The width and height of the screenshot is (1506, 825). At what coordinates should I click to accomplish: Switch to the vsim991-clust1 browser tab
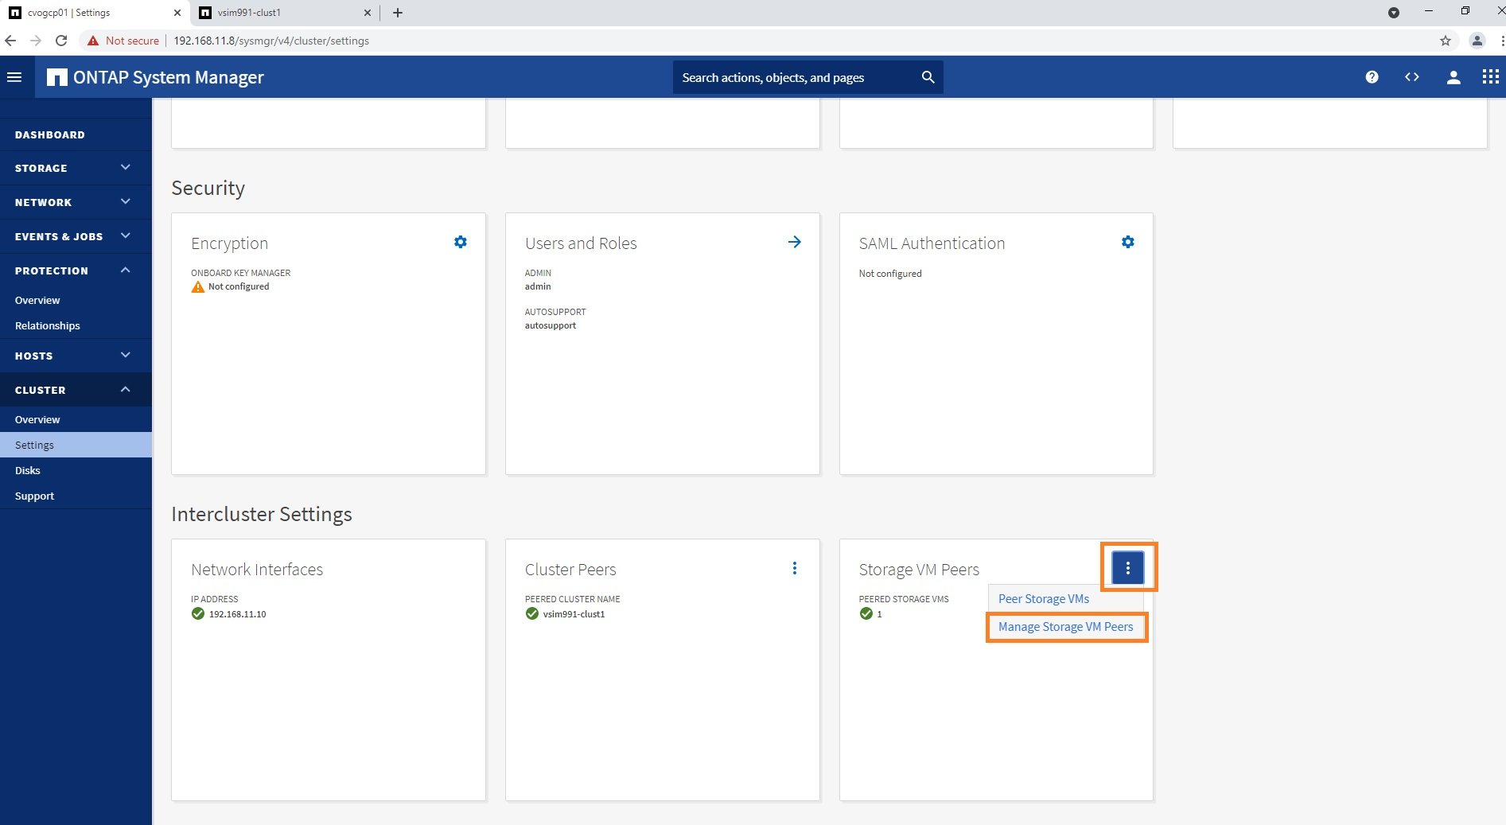(280, 13)
